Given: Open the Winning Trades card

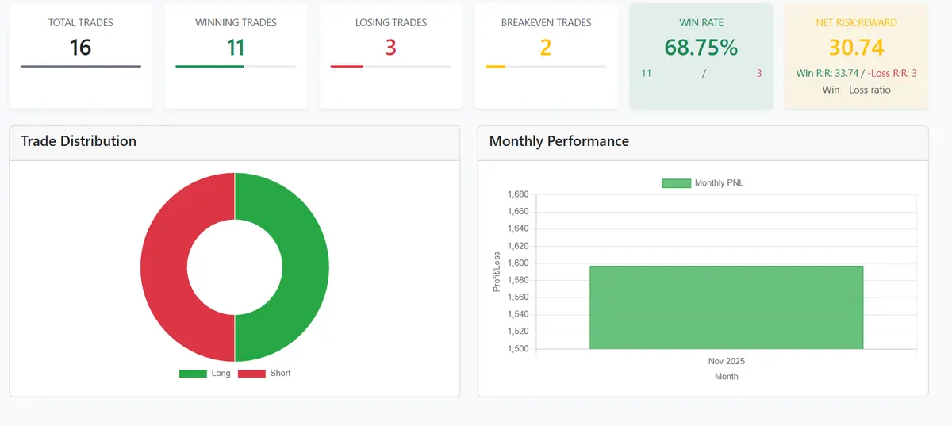Looking at the screenshot, I should [x=236, y=56].
